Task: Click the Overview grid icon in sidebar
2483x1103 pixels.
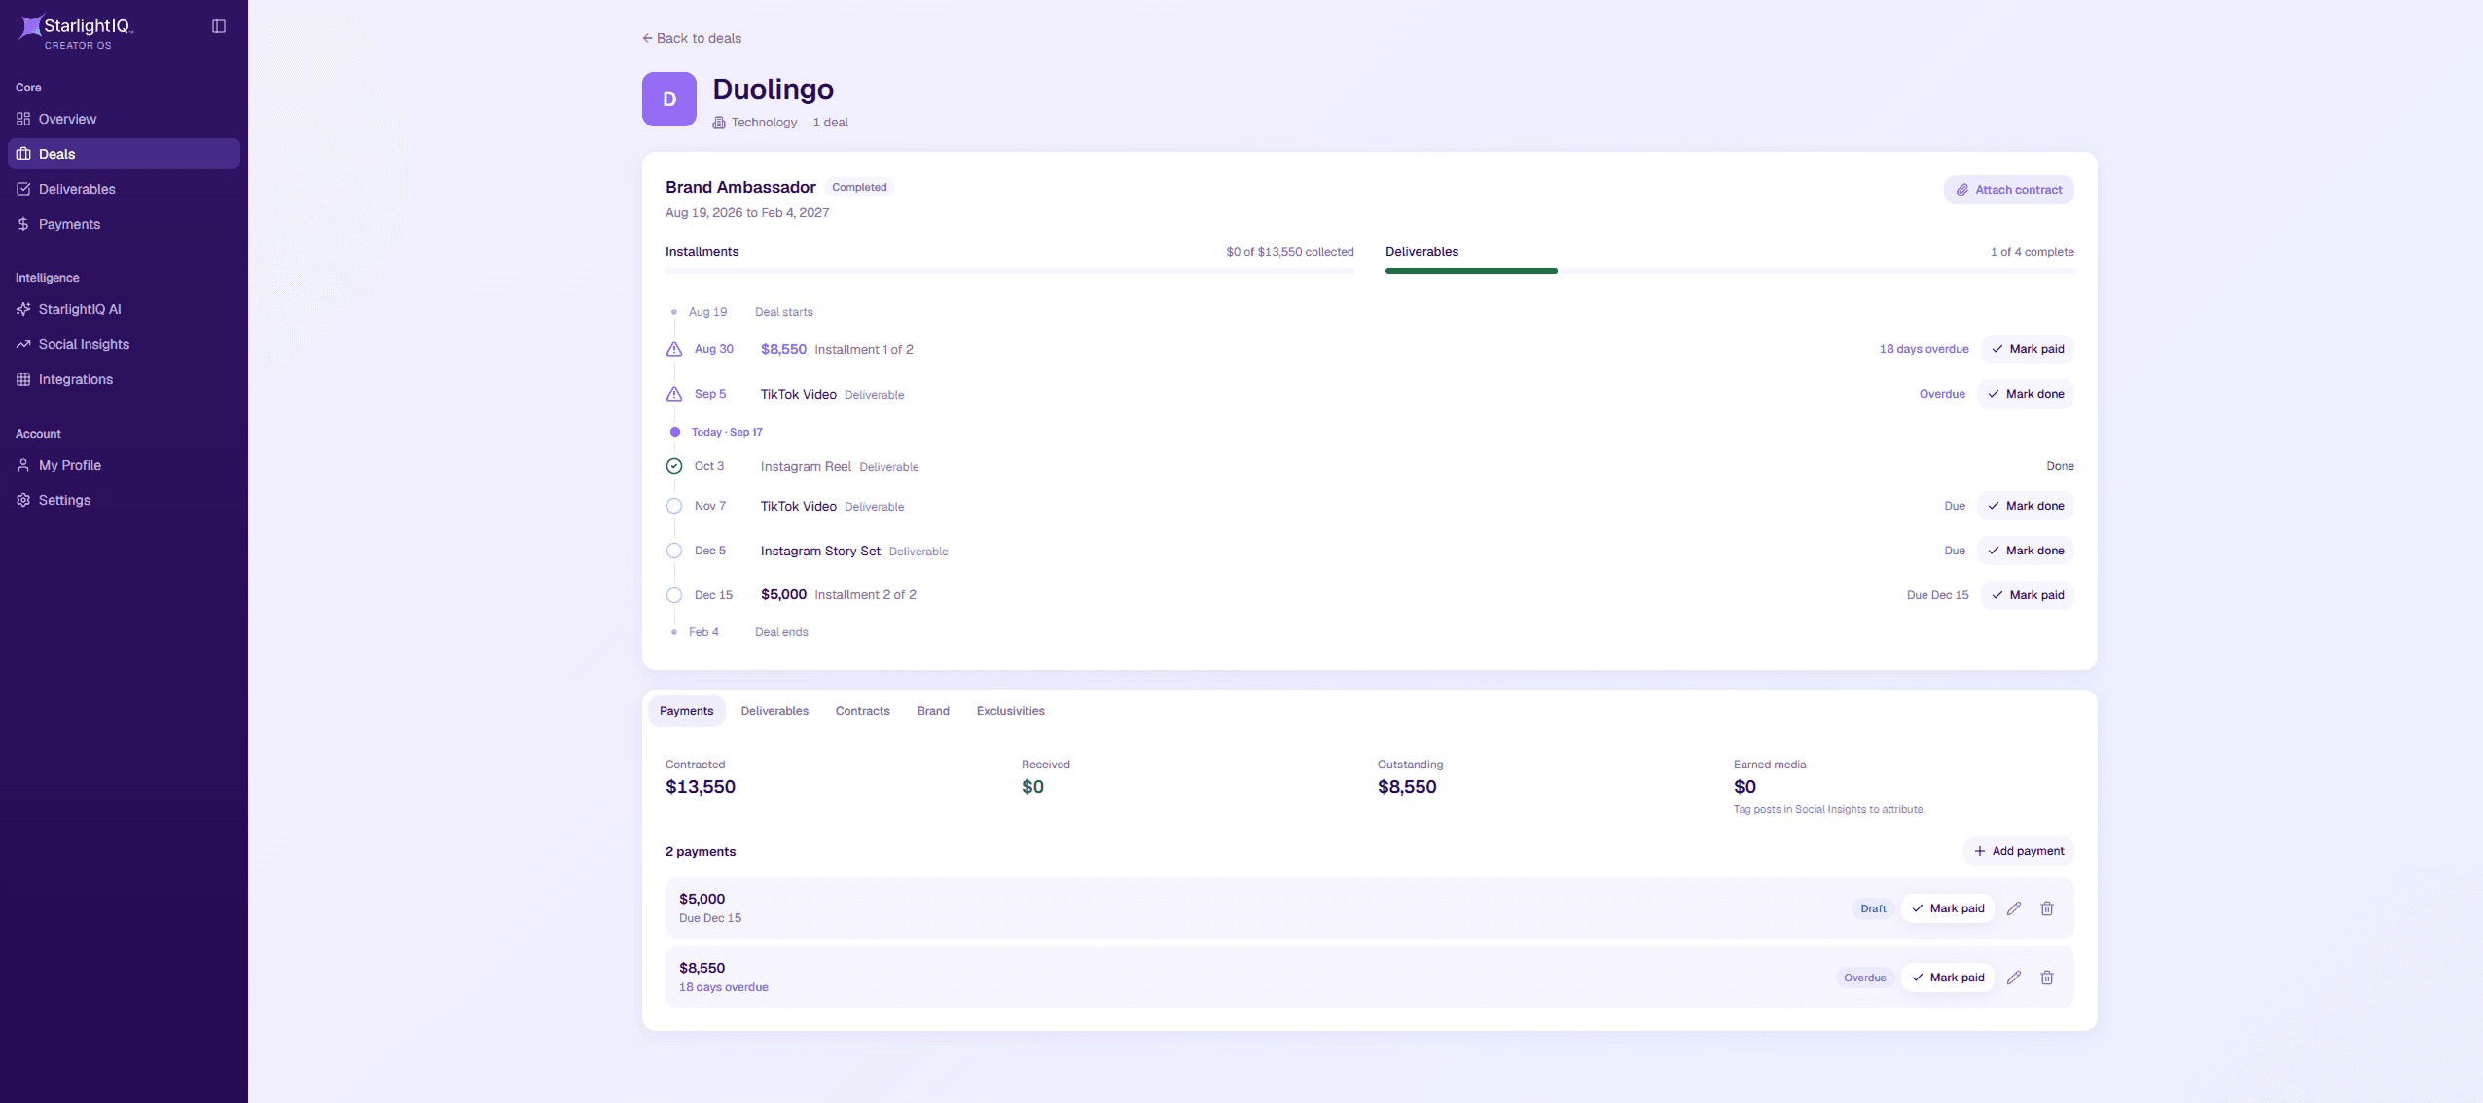Action: (x=23, y=119)
